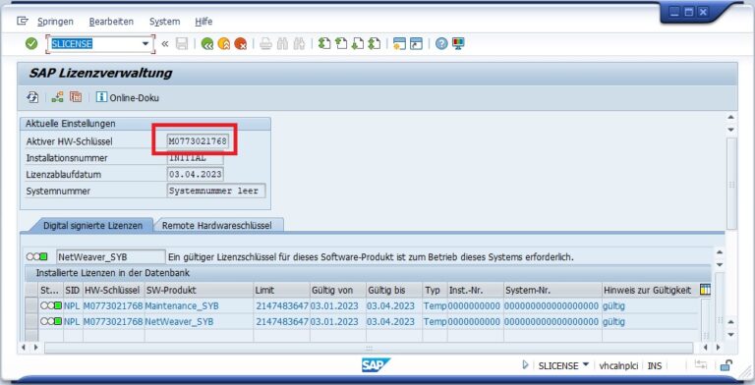The width and height of the screenshot is (755, 385).
Task: Switch to the Digital signierte Lizenzen tab
Action: click(x=92, y=225)
